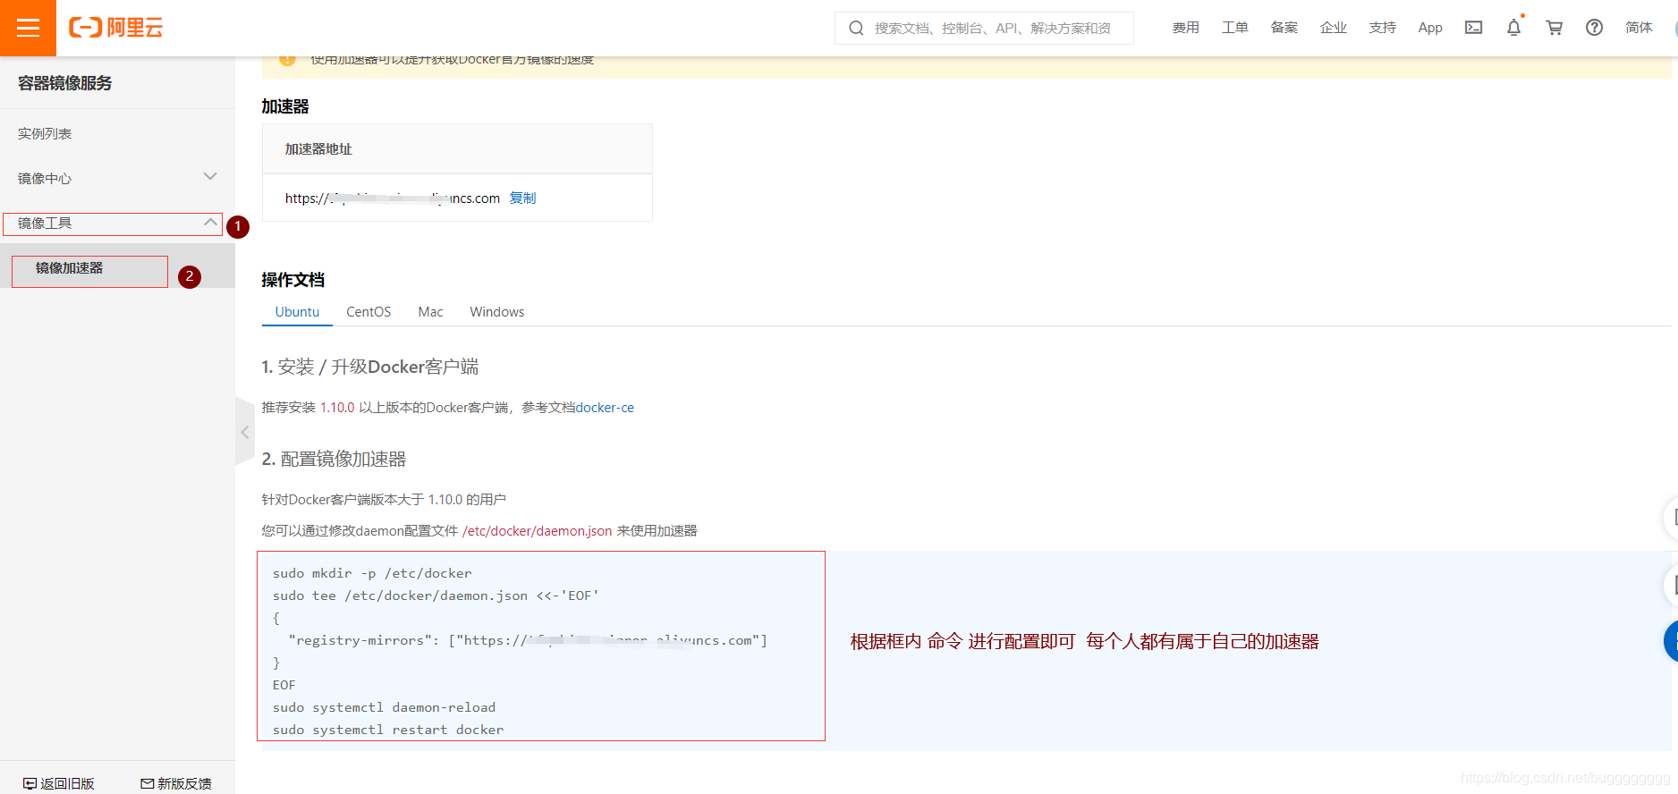Click the '2. 配置镜像加速器' heading
The height and width of the screenshot is (794, 1678).
click(x=334, y=459)
